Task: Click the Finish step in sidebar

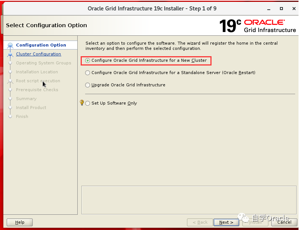Action: 22,116
